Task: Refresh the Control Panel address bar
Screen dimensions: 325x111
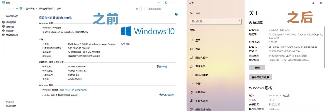Action: point(137,9)
